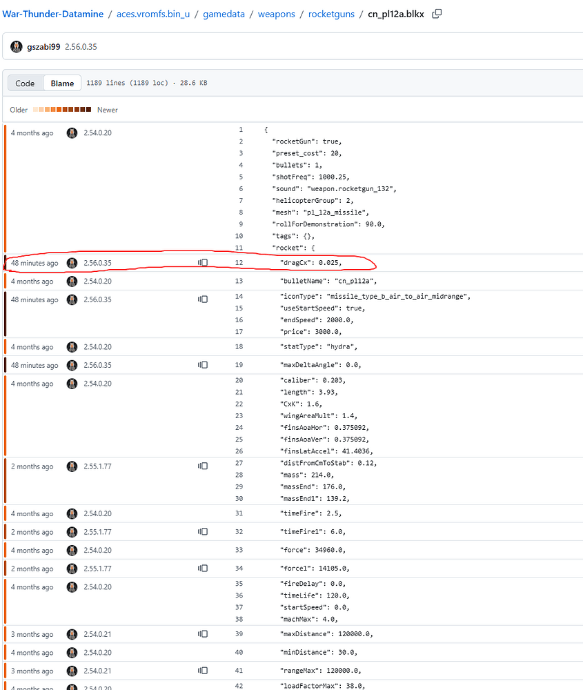Copy the file path of cn_pl12a.blkx
This screenshot has width=583, height=690.
[437, 14]
